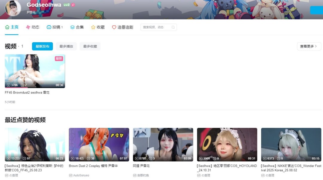Select the 最多收藏 sort option
The image size is (323, 180).
[x=90, y=46]
